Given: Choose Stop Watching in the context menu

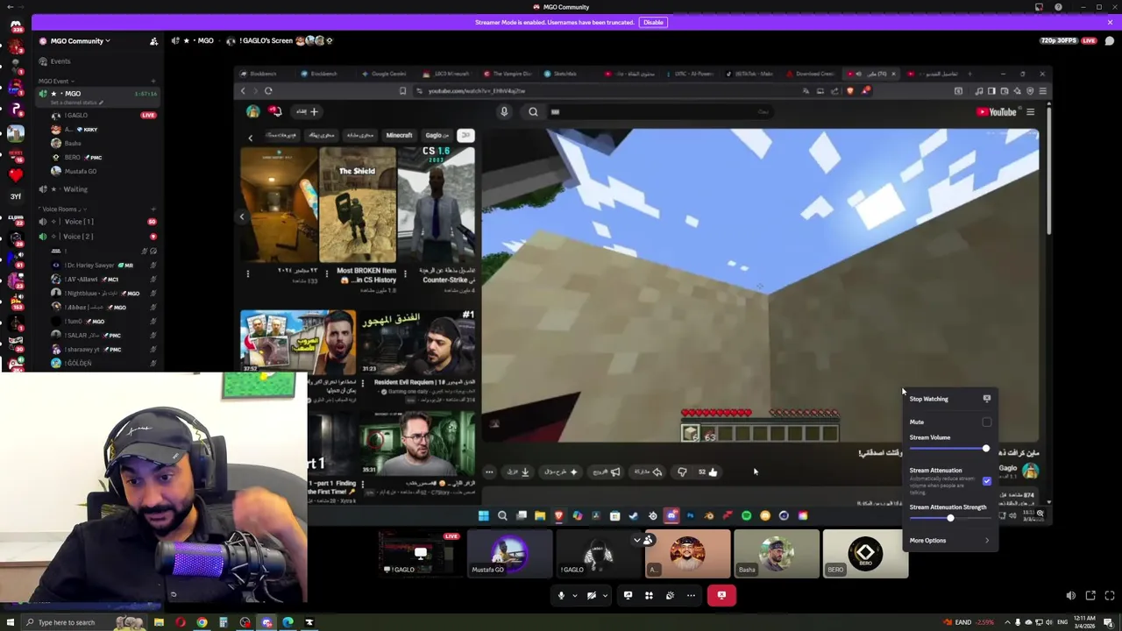Looking at the screenshot, I should pos(949,399).
